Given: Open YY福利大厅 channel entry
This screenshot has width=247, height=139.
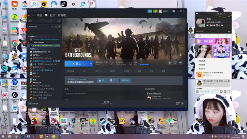Looking at the screenshot, I should pos(213,74).
